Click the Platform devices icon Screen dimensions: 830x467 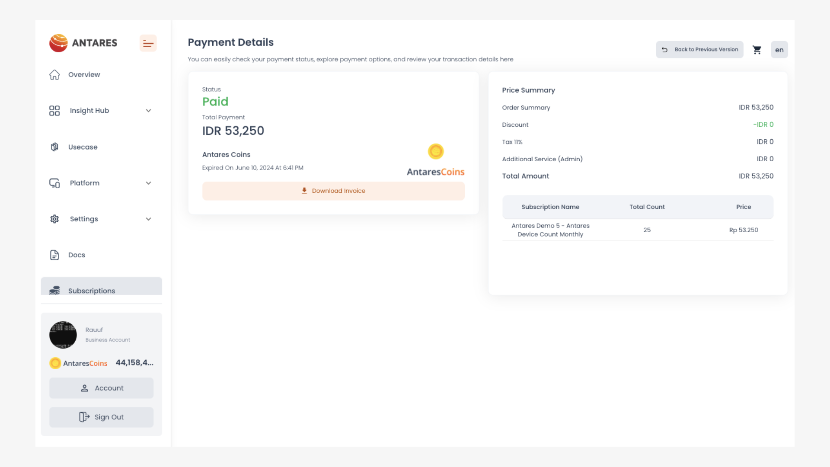[x=54, y=183]
